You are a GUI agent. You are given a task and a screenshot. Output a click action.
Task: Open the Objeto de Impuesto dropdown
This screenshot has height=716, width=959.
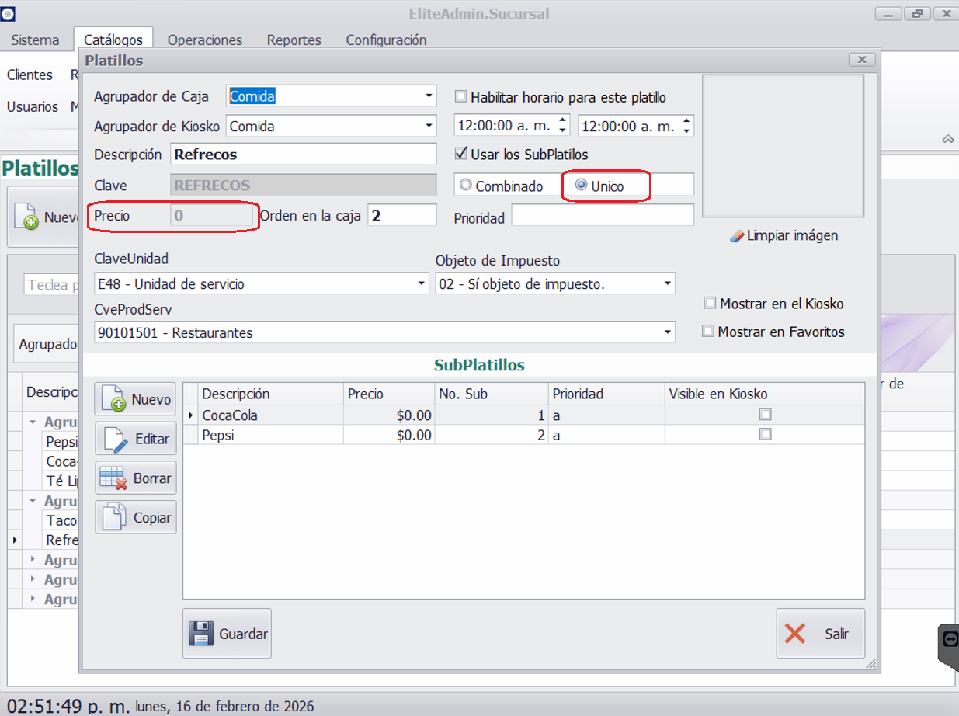click(x=668, y=284)
